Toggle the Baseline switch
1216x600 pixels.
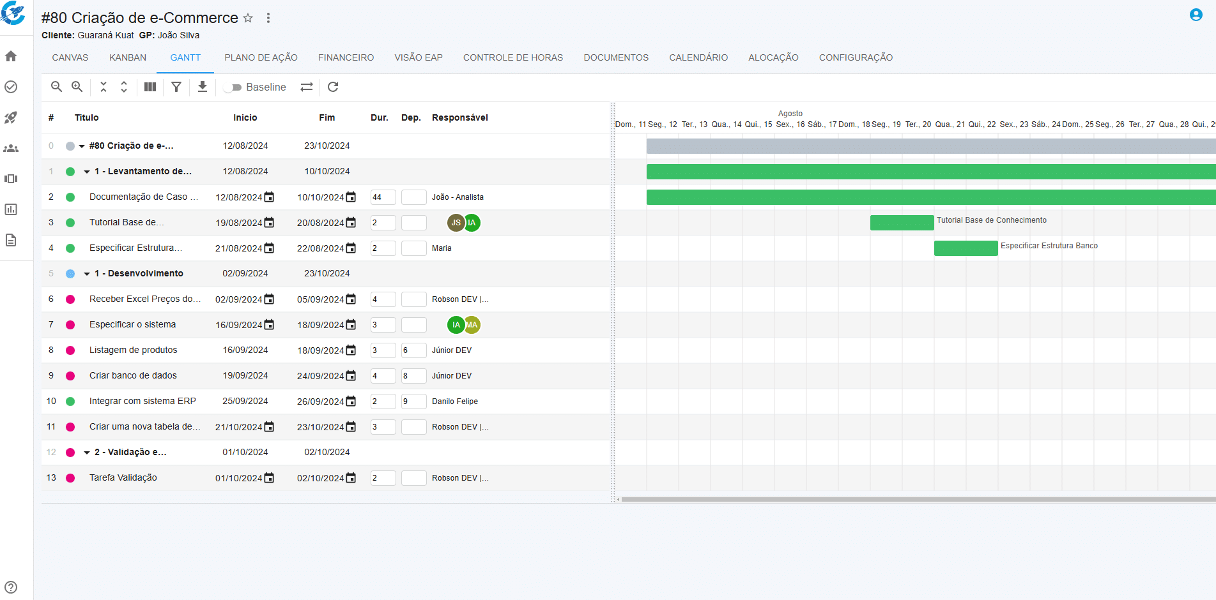[233, 87]
